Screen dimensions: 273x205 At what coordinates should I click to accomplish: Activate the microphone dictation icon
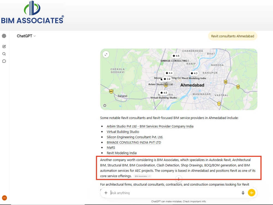(x=243, y=193)
